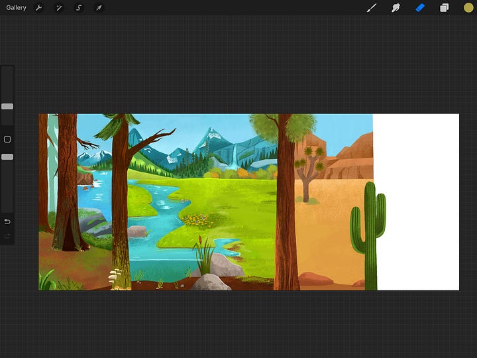The image size is (477, 358).
Task: Activate the Selection tool
Action: point(79,7)
